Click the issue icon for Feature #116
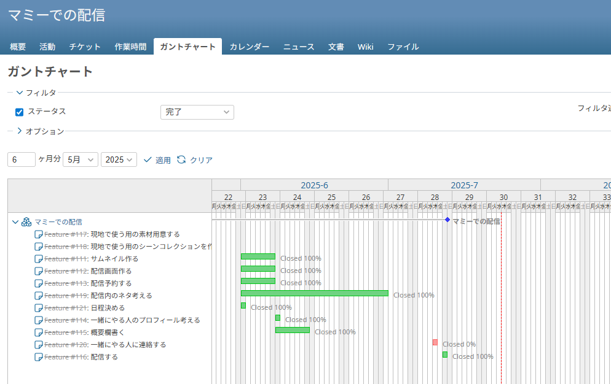611x384 pixels. (x=38, y=357)
